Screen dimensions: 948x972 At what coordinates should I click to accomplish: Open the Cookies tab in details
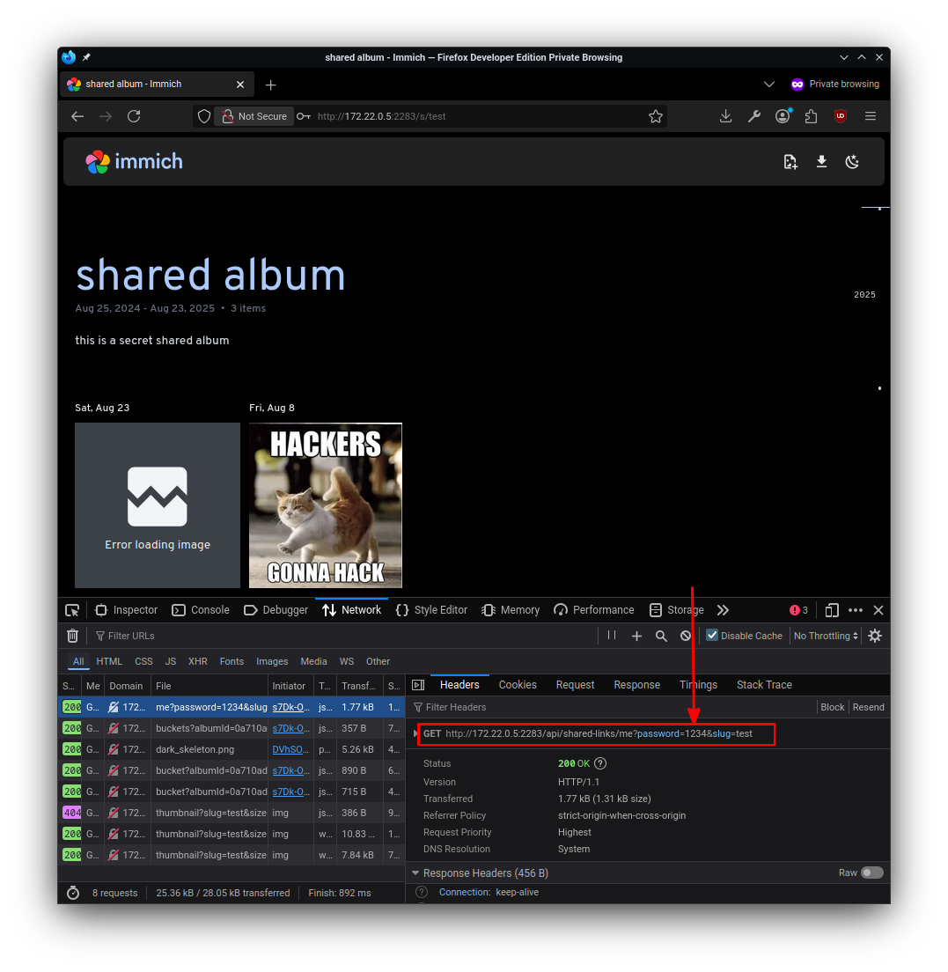tap(518, 685)
